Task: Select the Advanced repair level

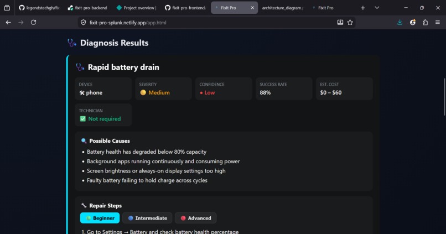Action: (196, 218)
